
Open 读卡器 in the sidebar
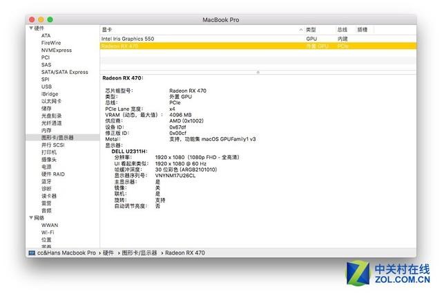(49, 196)
